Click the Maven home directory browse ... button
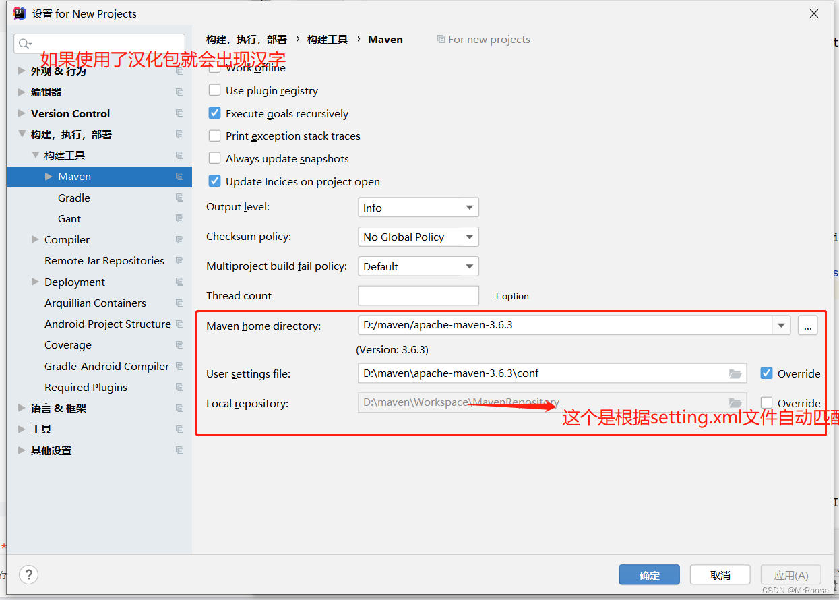This screenshot has height=600, width=839. pyautogui.click(x=807, y=325)
